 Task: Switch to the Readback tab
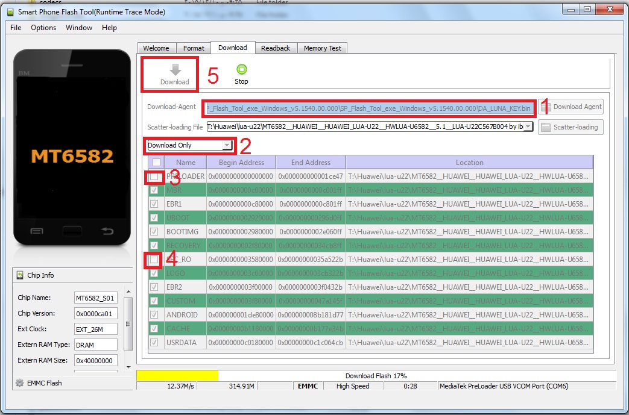[276, 48]
